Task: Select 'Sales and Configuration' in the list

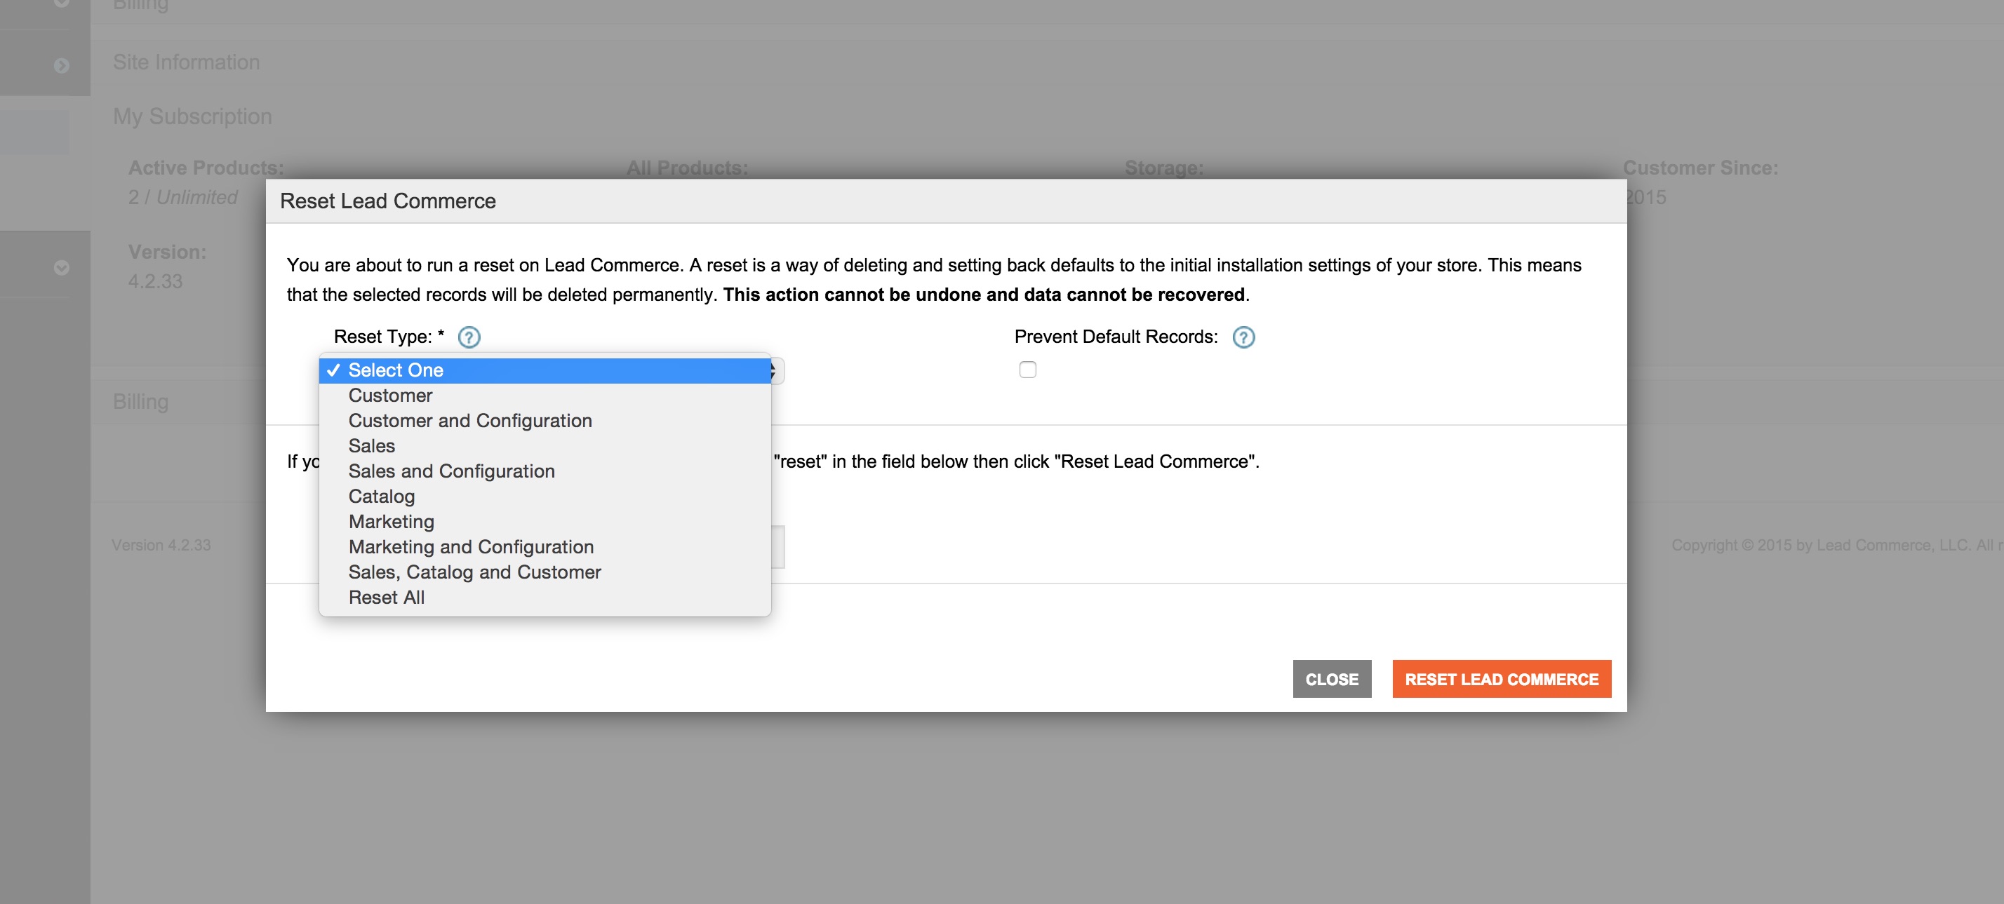Action: 545,471
